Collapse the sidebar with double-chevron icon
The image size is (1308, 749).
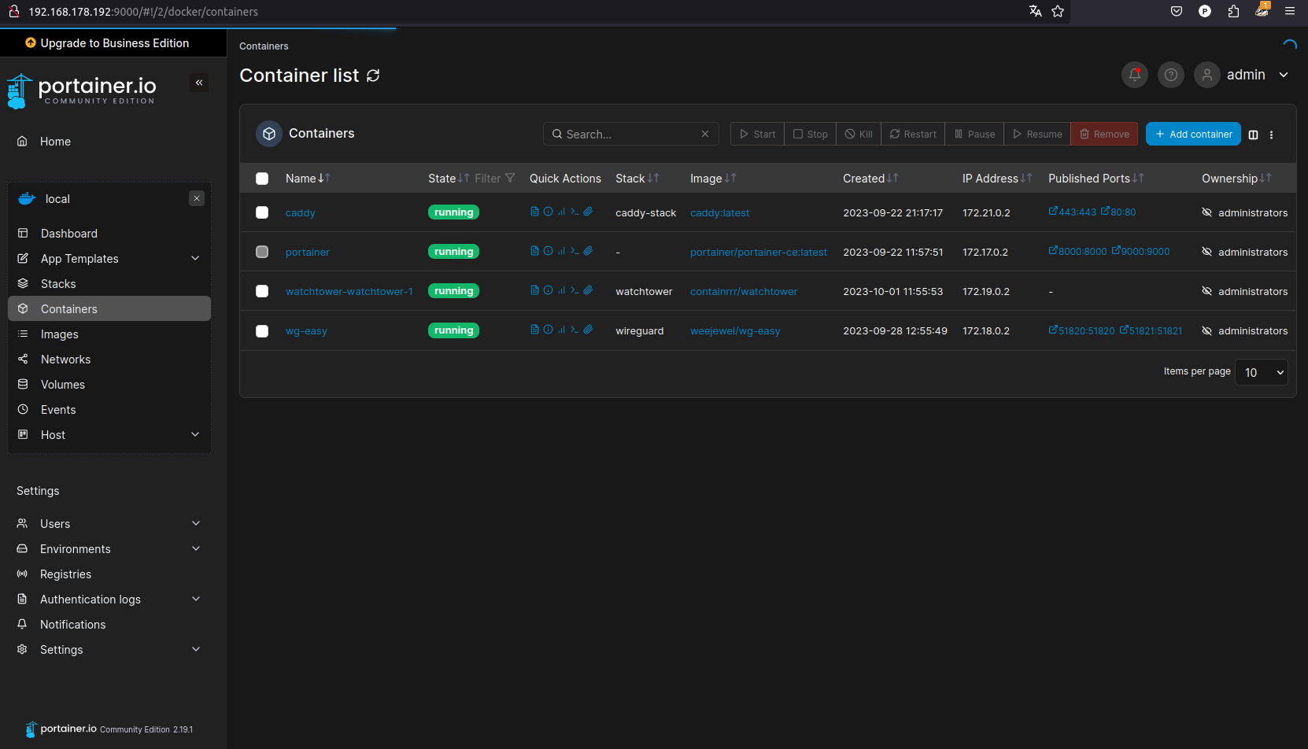coord(199,83)
